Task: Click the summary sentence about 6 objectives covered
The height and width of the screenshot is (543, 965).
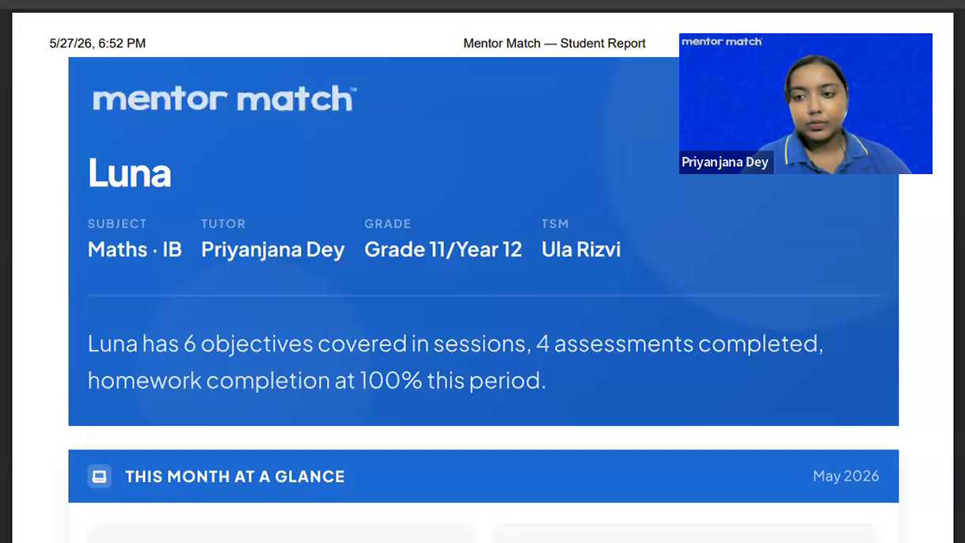Action: point(455,344)
